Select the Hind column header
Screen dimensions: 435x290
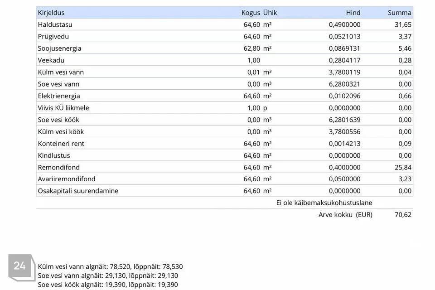(x=353, y=13)
